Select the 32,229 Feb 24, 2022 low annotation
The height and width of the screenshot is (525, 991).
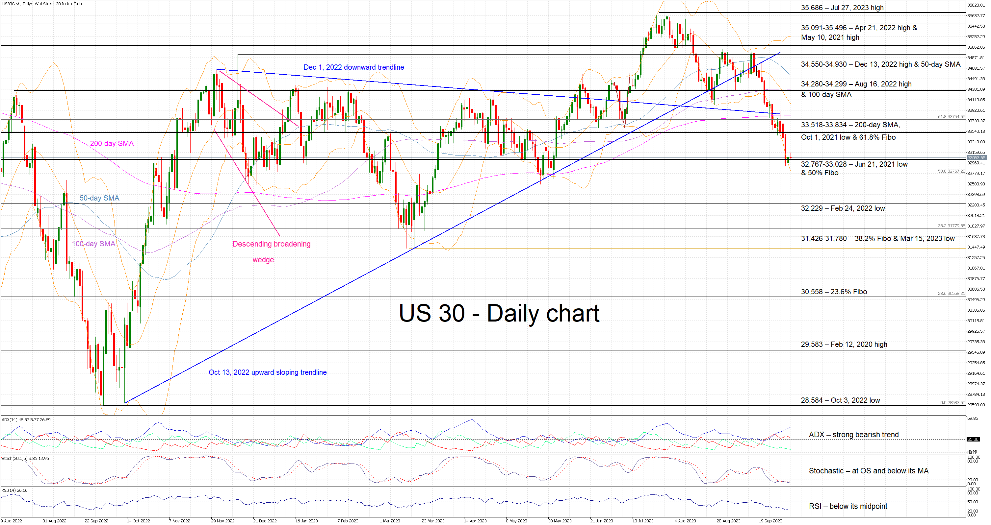[843, 208]
